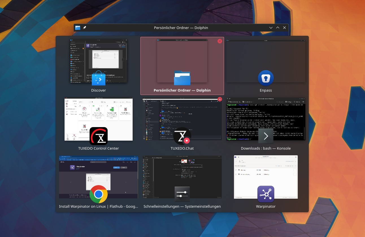Switch to the Systemeinstellungen window preview

click(x=182, y=177)
